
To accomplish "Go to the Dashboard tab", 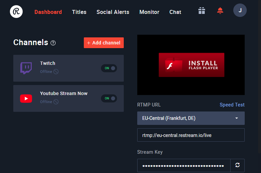I will click(x=48, y=12).
